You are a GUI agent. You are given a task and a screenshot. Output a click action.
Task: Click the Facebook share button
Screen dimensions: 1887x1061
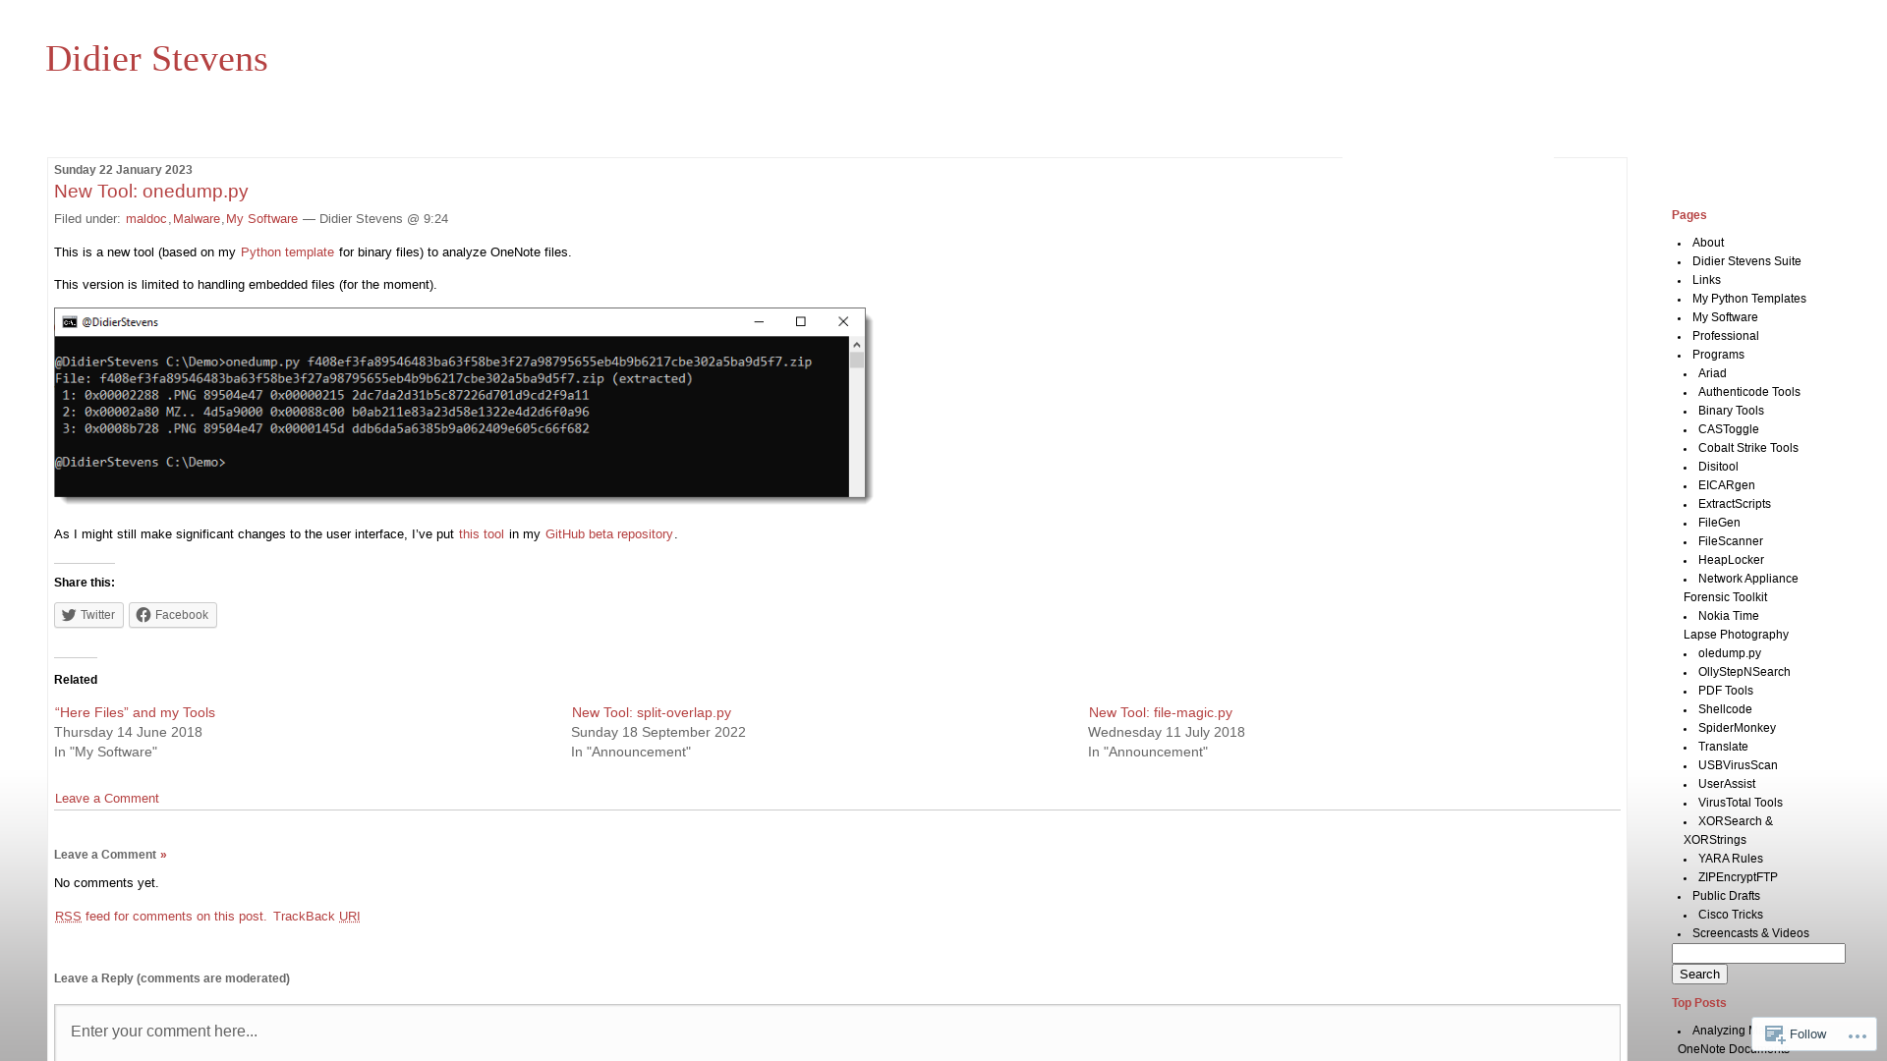pyautogui.click(x=171, y=614)
